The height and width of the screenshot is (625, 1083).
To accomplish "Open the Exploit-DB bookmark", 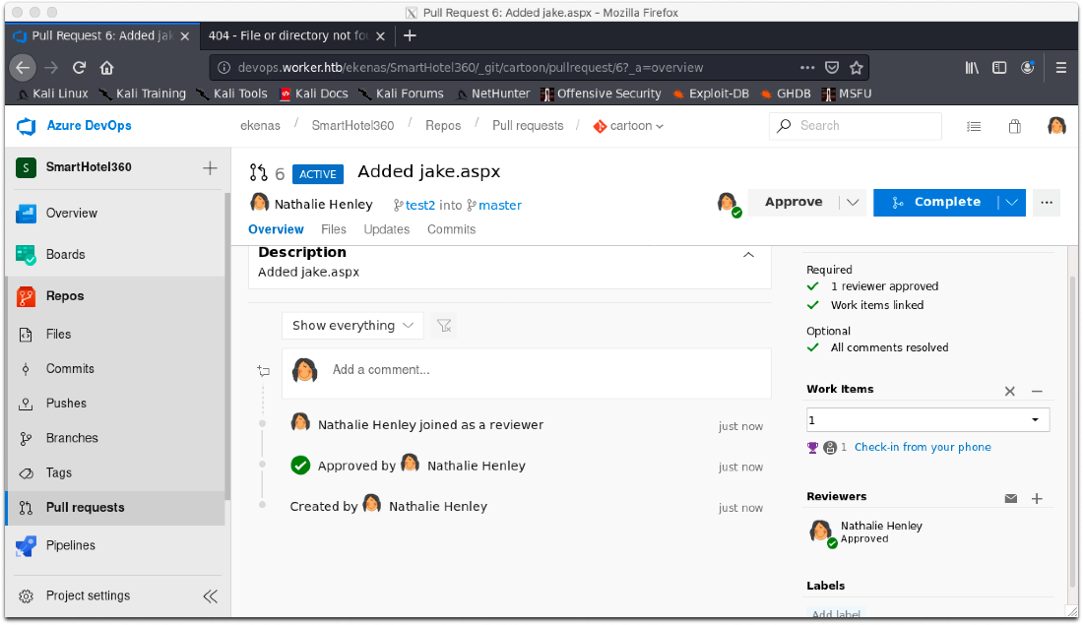I will pos(711,94).
